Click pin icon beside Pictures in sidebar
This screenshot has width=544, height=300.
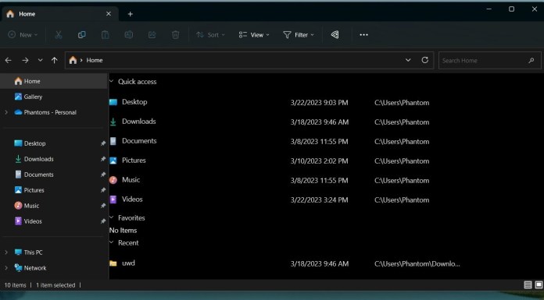[103, 190]
